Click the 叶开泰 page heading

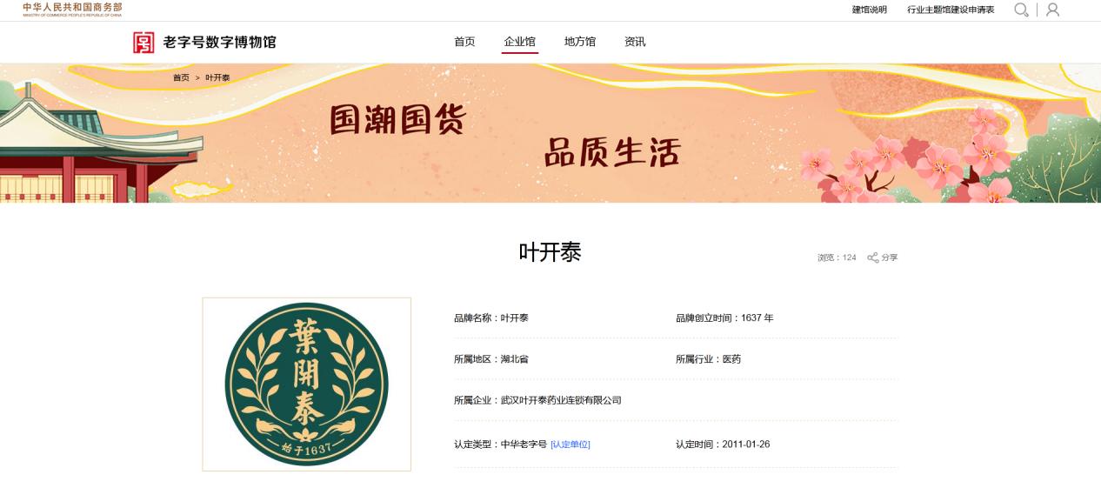pos(550,252)
